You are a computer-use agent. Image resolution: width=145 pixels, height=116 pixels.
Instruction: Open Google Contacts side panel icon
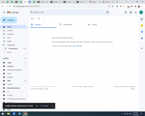[142, 38]
